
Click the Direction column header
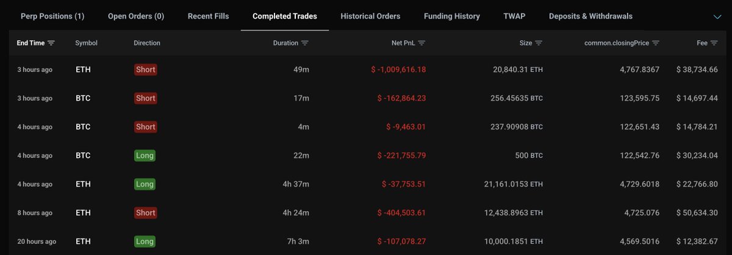tap(147, 43)
